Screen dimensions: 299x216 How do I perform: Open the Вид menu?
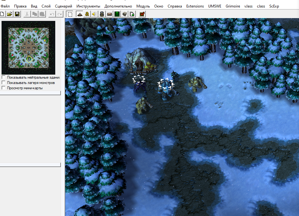pos(34,6)
